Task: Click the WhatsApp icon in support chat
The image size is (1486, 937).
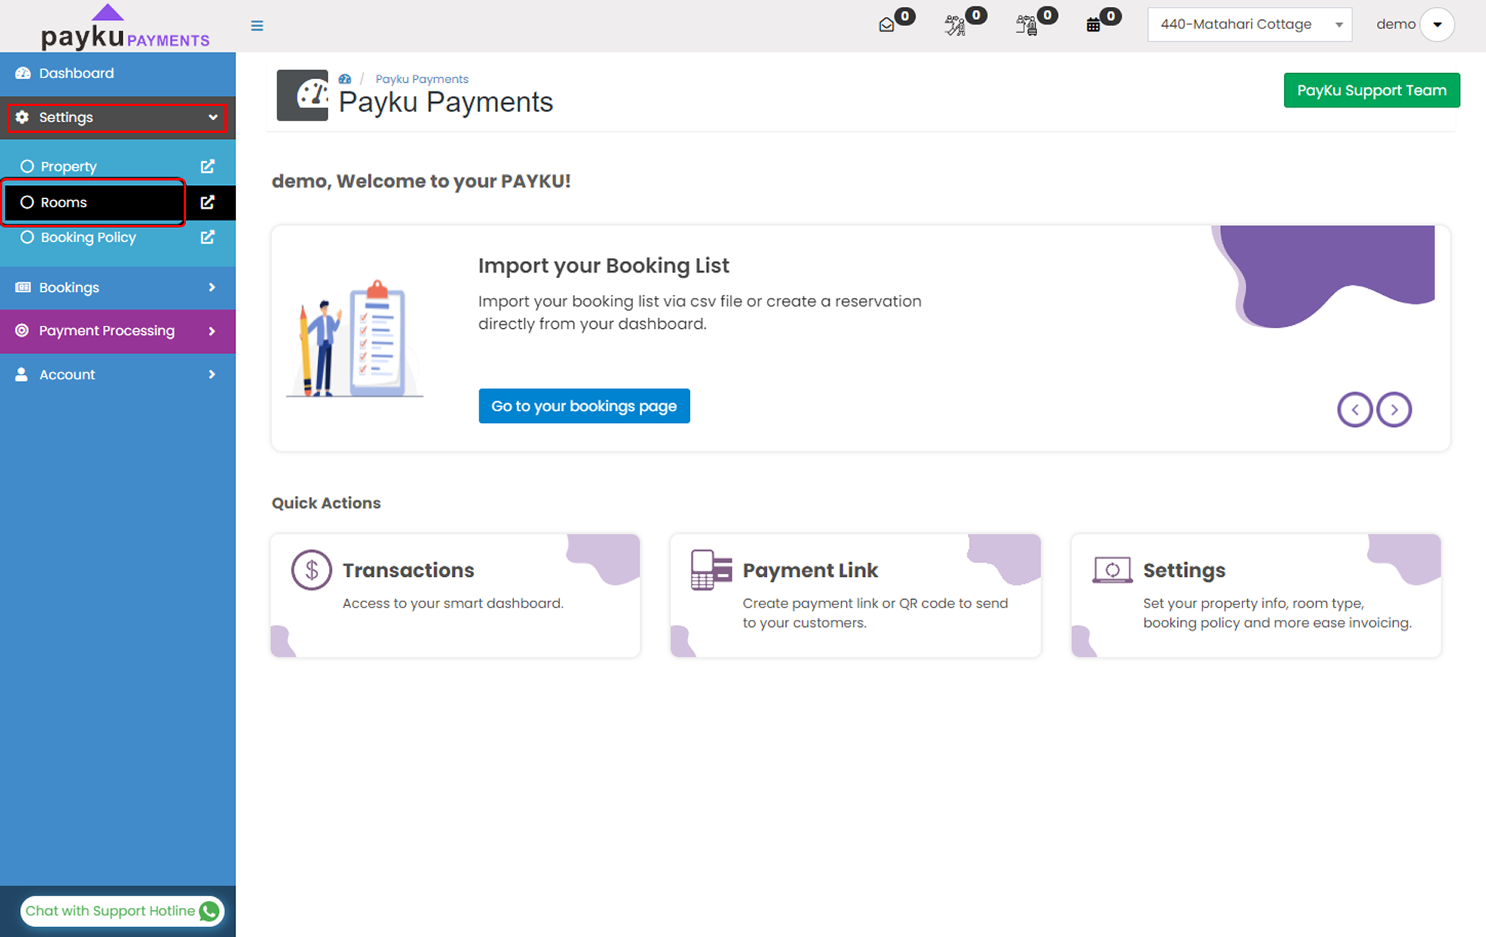Action: (209, 911)
